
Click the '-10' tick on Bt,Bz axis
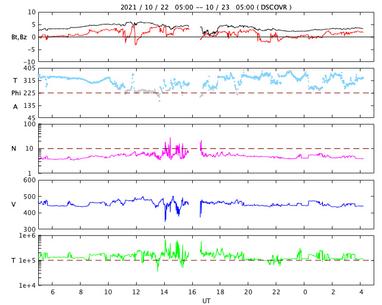[29, 62]
